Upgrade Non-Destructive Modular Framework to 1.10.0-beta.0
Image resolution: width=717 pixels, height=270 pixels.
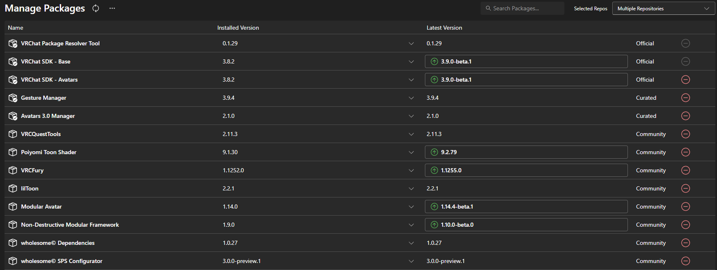526,225
